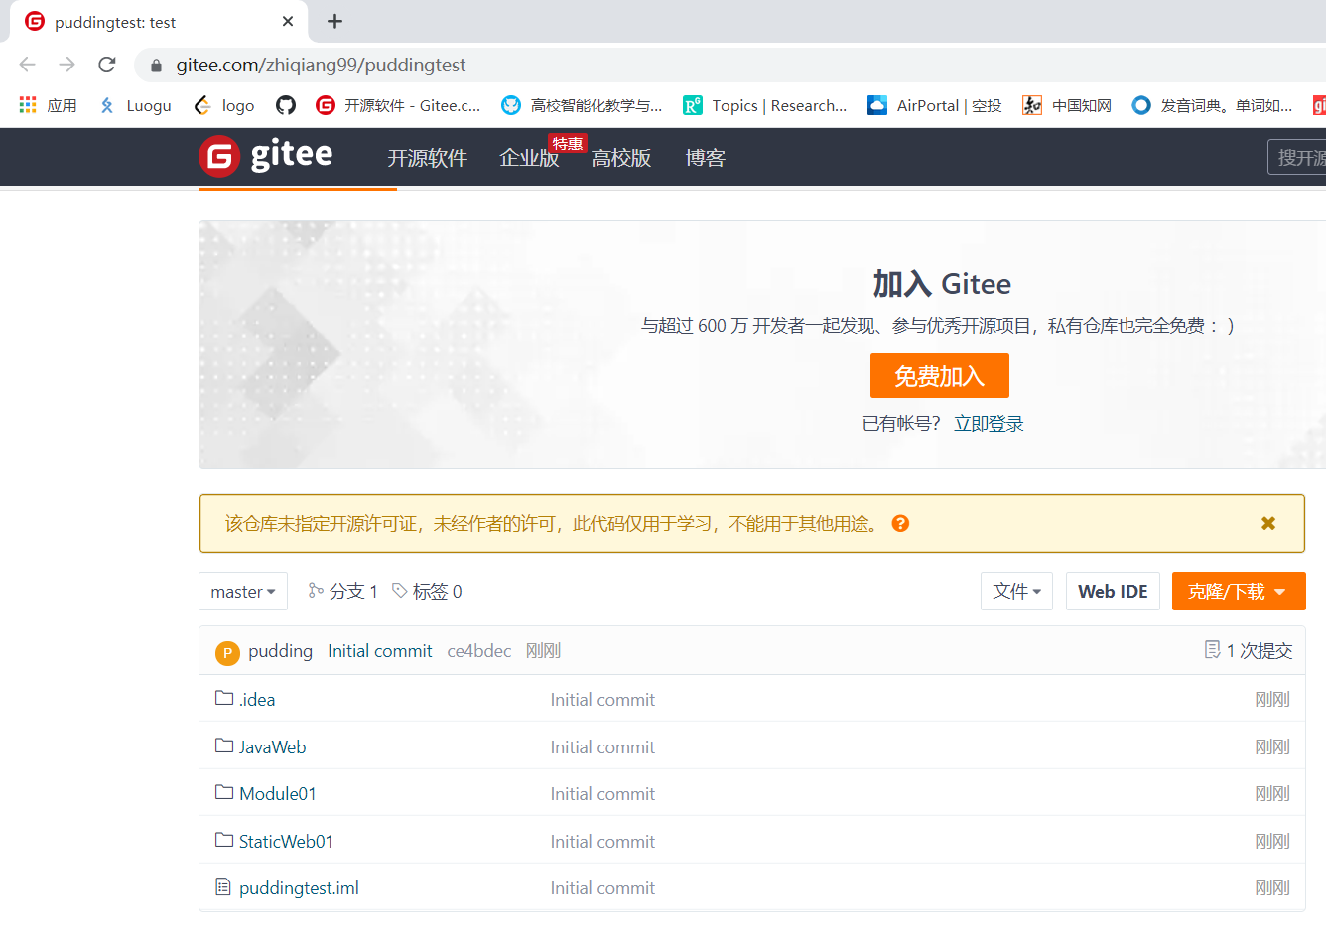Viewport: 1326px width, 948px height.
Task: Open the 企业版 nav item
Action: coord(529,158)
